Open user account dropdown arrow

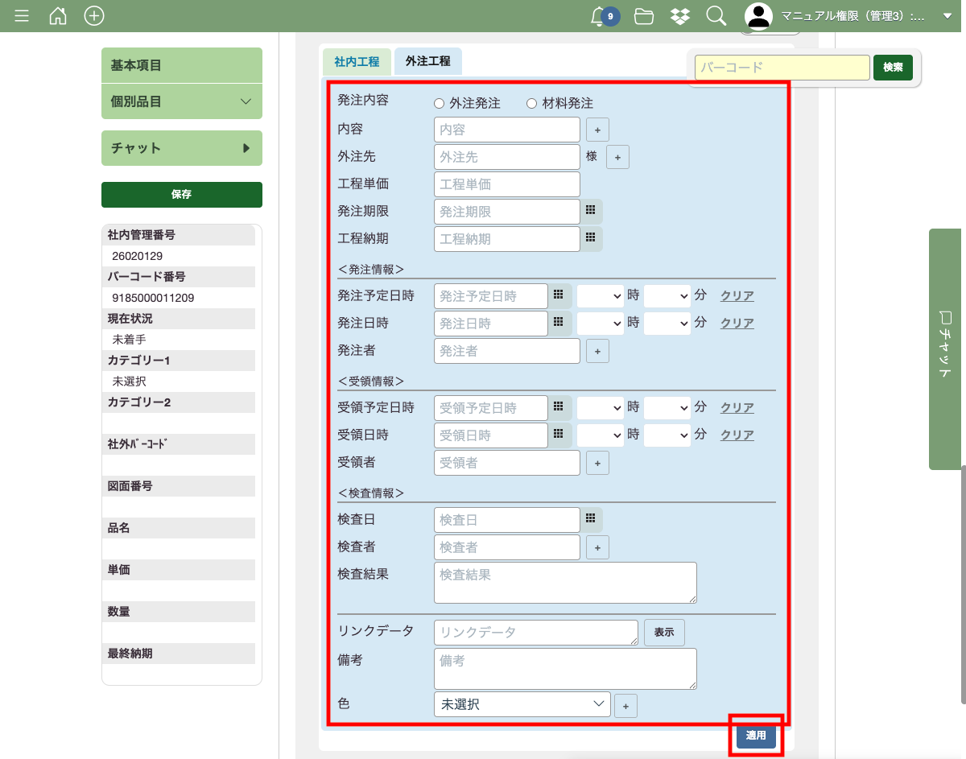point(947,16)
